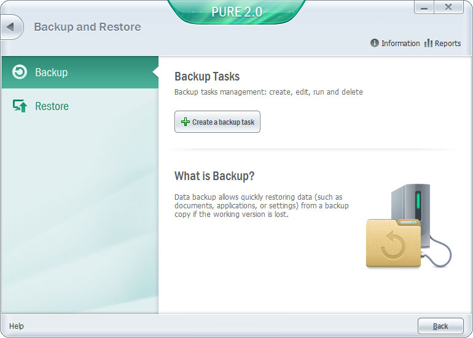This screenshot has height=338, width=473.
Task: Click the Backup and Restore title
Action: [x=87, y=27]
